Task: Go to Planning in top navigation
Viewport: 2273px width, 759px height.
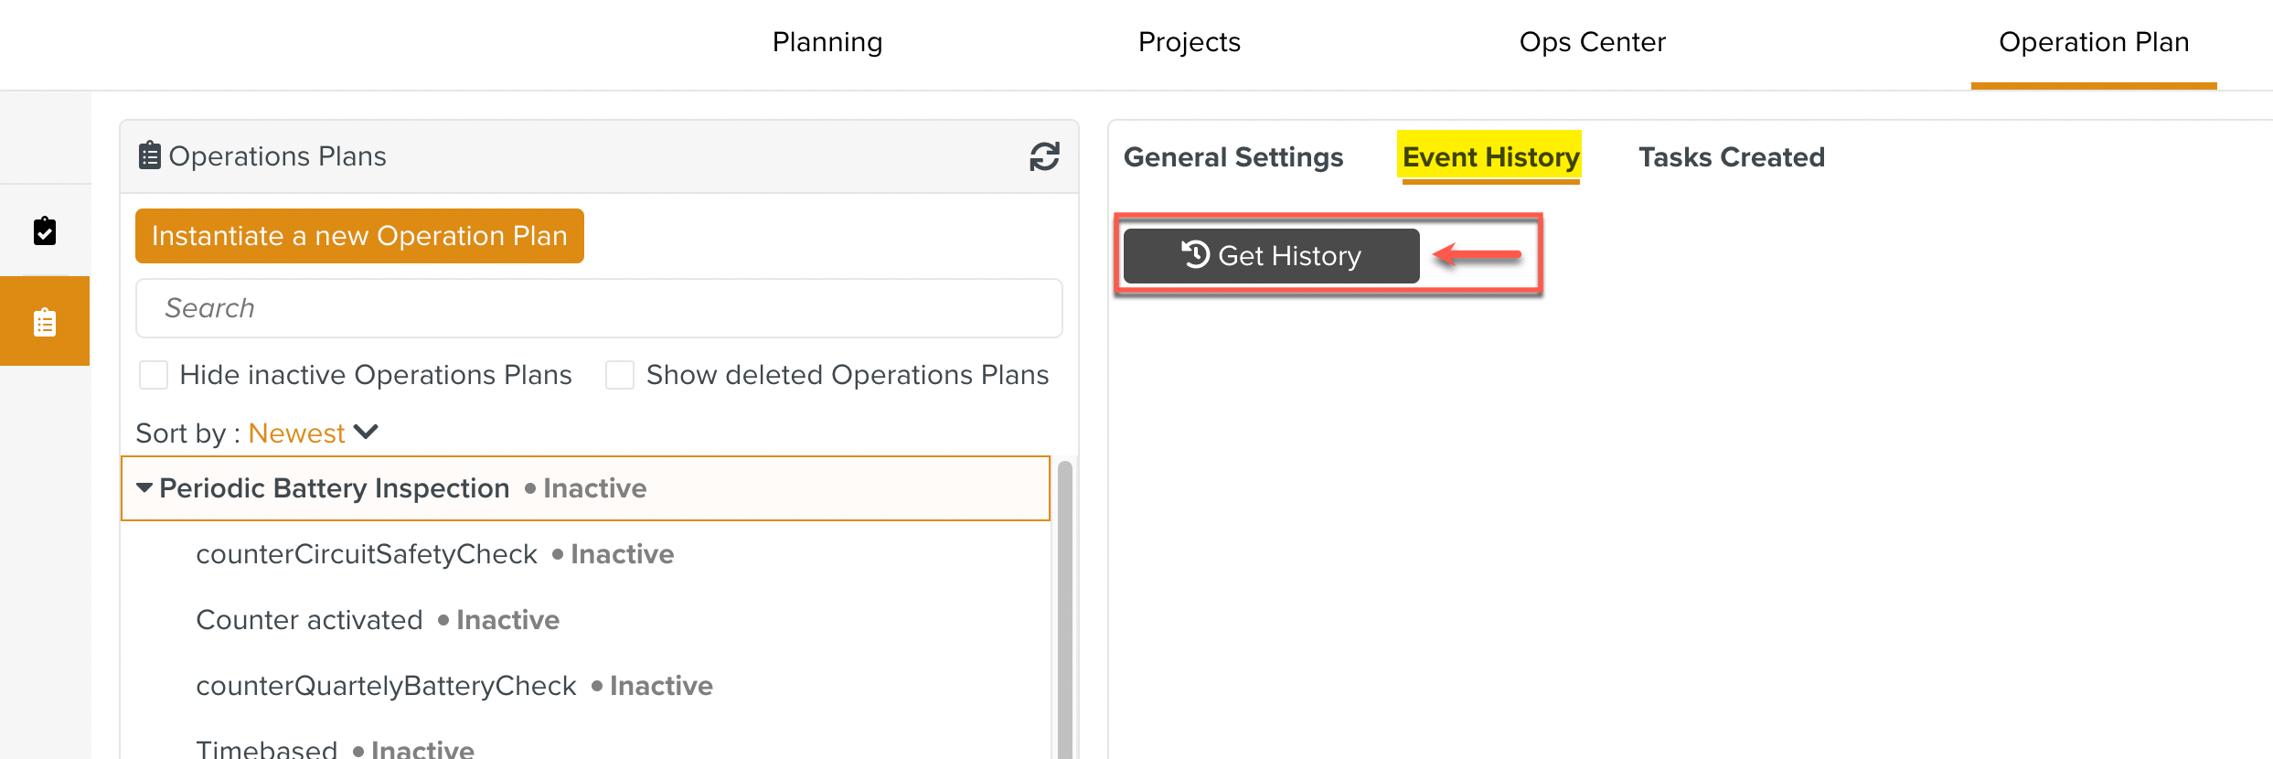Action: 827,42
